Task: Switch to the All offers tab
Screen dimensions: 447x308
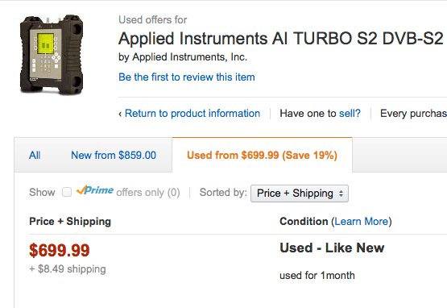Action: (35, 156)
